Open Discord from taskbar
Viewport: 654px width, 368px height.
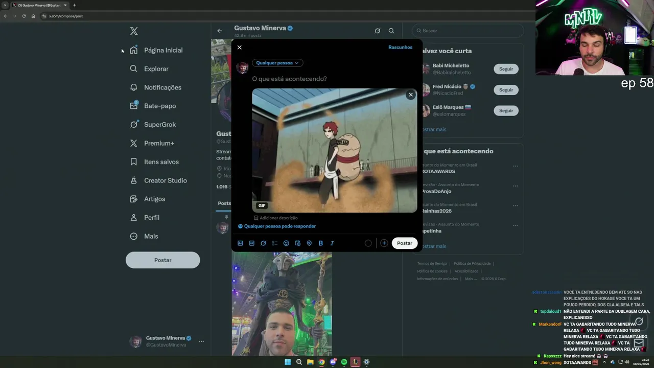pyautogui.click(x=333, y=362)
